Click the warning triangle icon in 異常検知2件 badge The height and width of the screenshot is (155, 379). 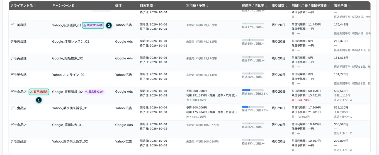pyautogui.click(x=86, y=92)
